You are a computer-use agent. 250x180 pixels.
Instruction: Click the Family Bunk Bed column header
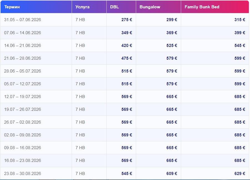click(202, 7)
